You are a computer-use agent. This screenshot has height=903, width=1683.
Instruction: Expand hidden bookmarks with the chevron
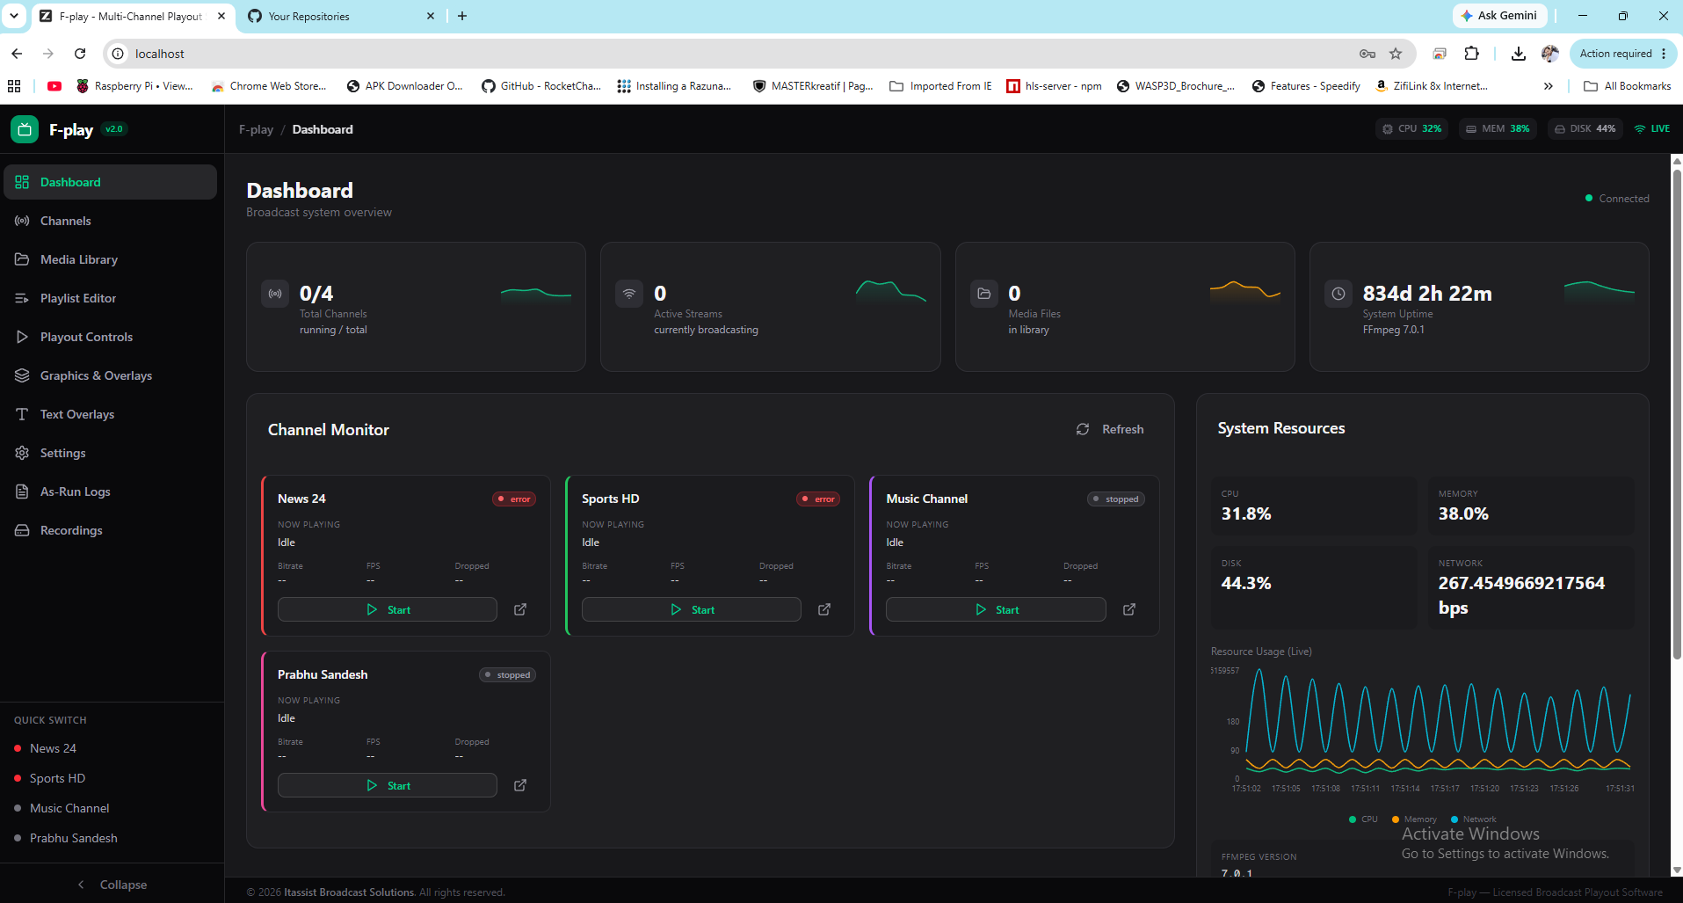point(1548,85)
